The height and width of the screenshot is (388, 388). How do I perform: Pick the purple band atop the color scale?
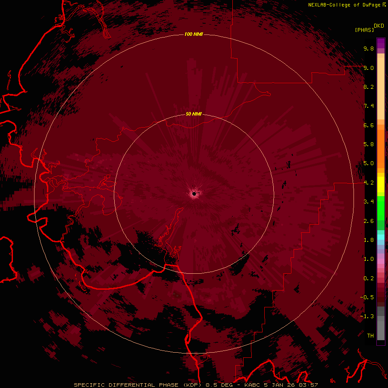381,43
